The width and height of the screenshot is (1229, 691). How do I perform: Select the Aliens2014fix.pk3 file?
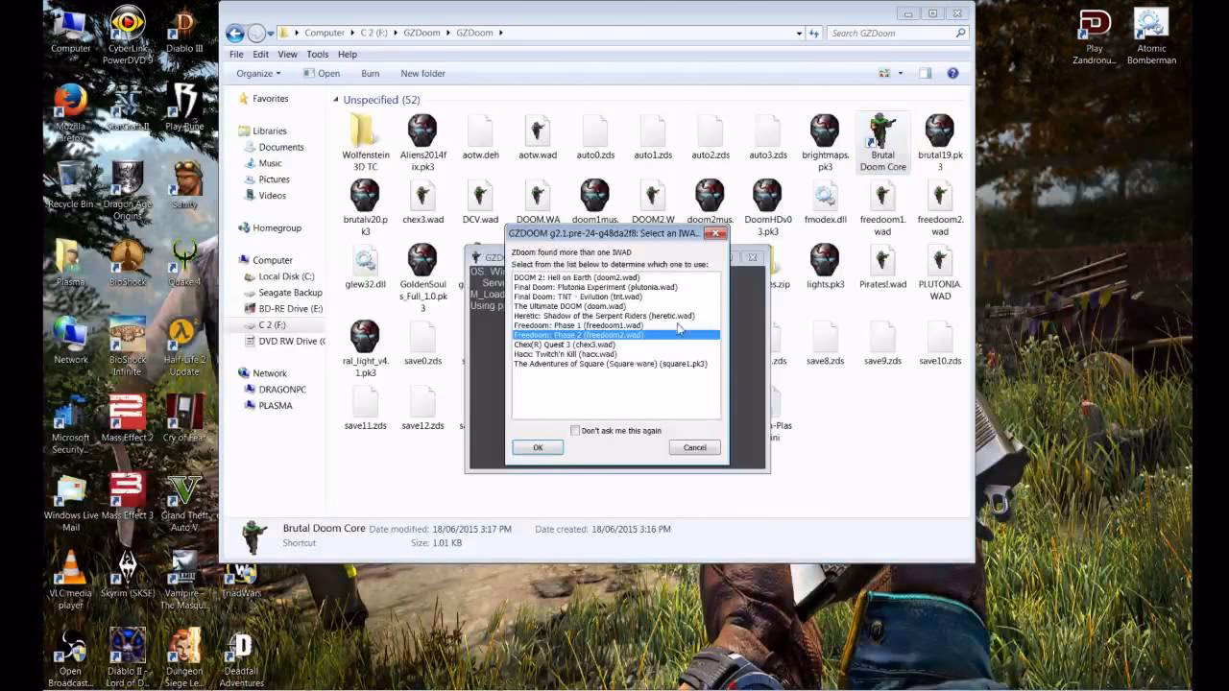(422, 142)
